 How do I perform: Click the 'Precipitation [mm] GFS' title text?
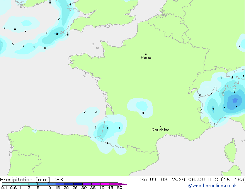click(x=31, y=180)
